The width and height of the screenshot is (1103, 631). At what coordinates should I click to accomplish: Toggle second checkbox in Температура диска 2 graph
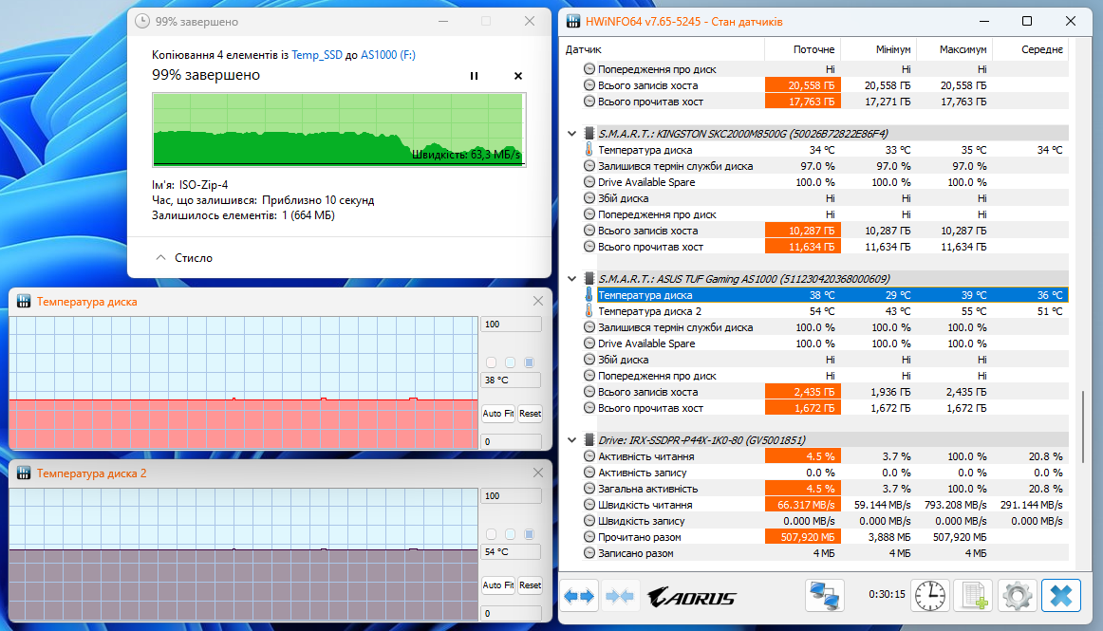click(510, 534)
